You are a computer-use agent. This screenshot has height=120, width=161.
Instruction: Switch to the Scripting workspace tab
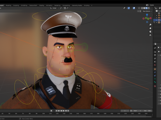pyautogui.click(x=87, y=5)
